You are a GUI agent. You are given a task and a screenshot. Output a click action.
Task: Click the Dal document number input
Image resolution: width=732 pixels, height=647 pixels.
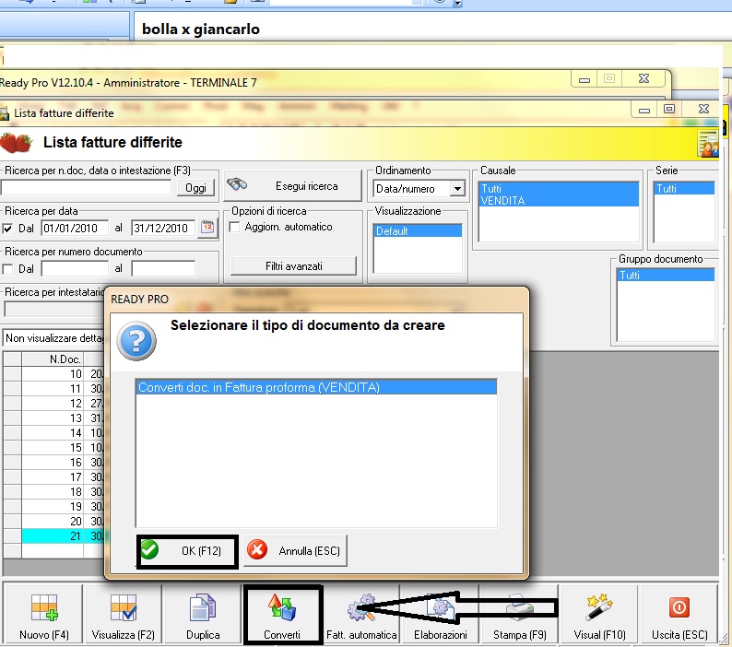tap(75, 269)
